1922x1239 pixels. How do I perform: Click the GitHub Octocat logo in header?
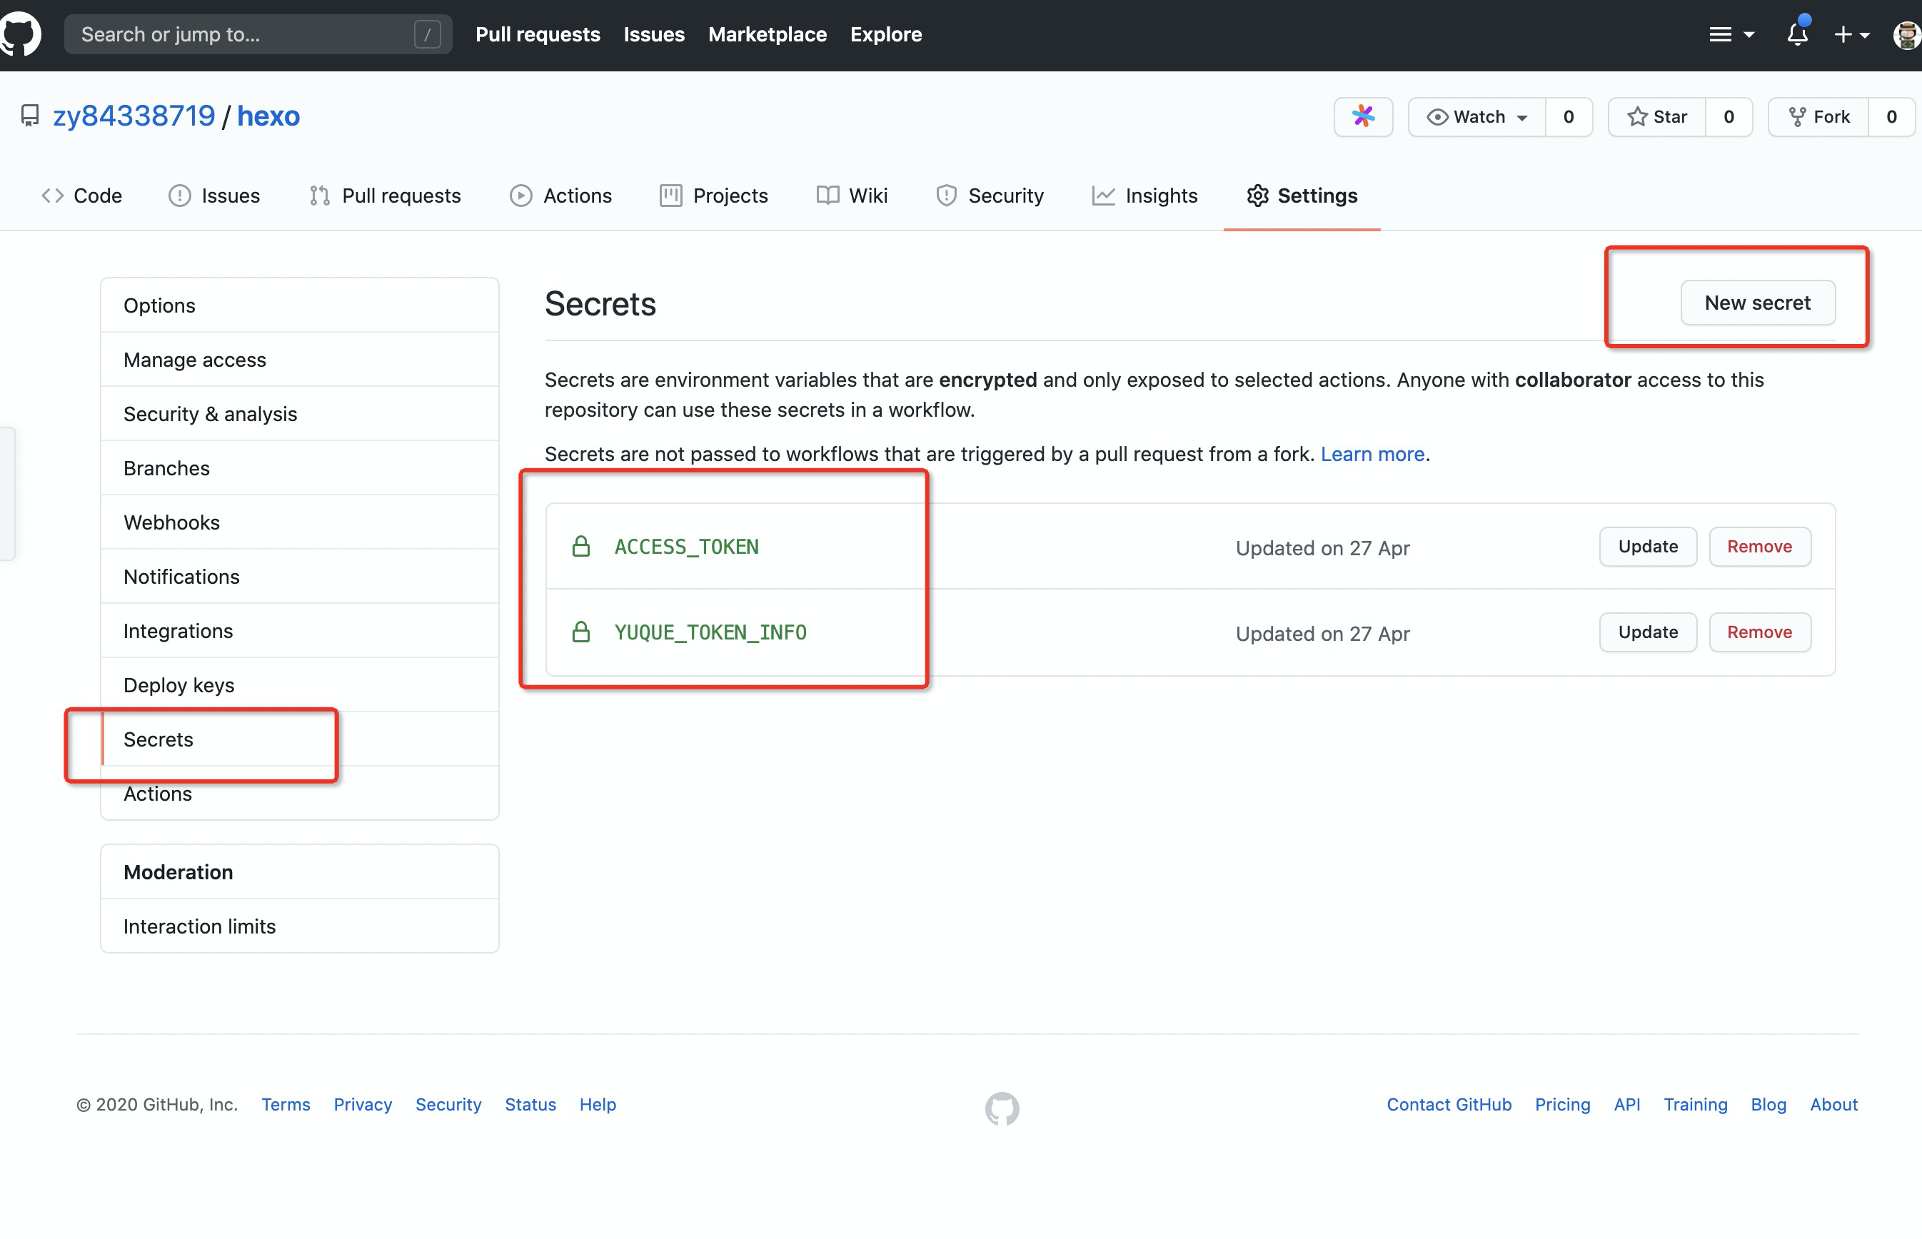tap(19, 34)
